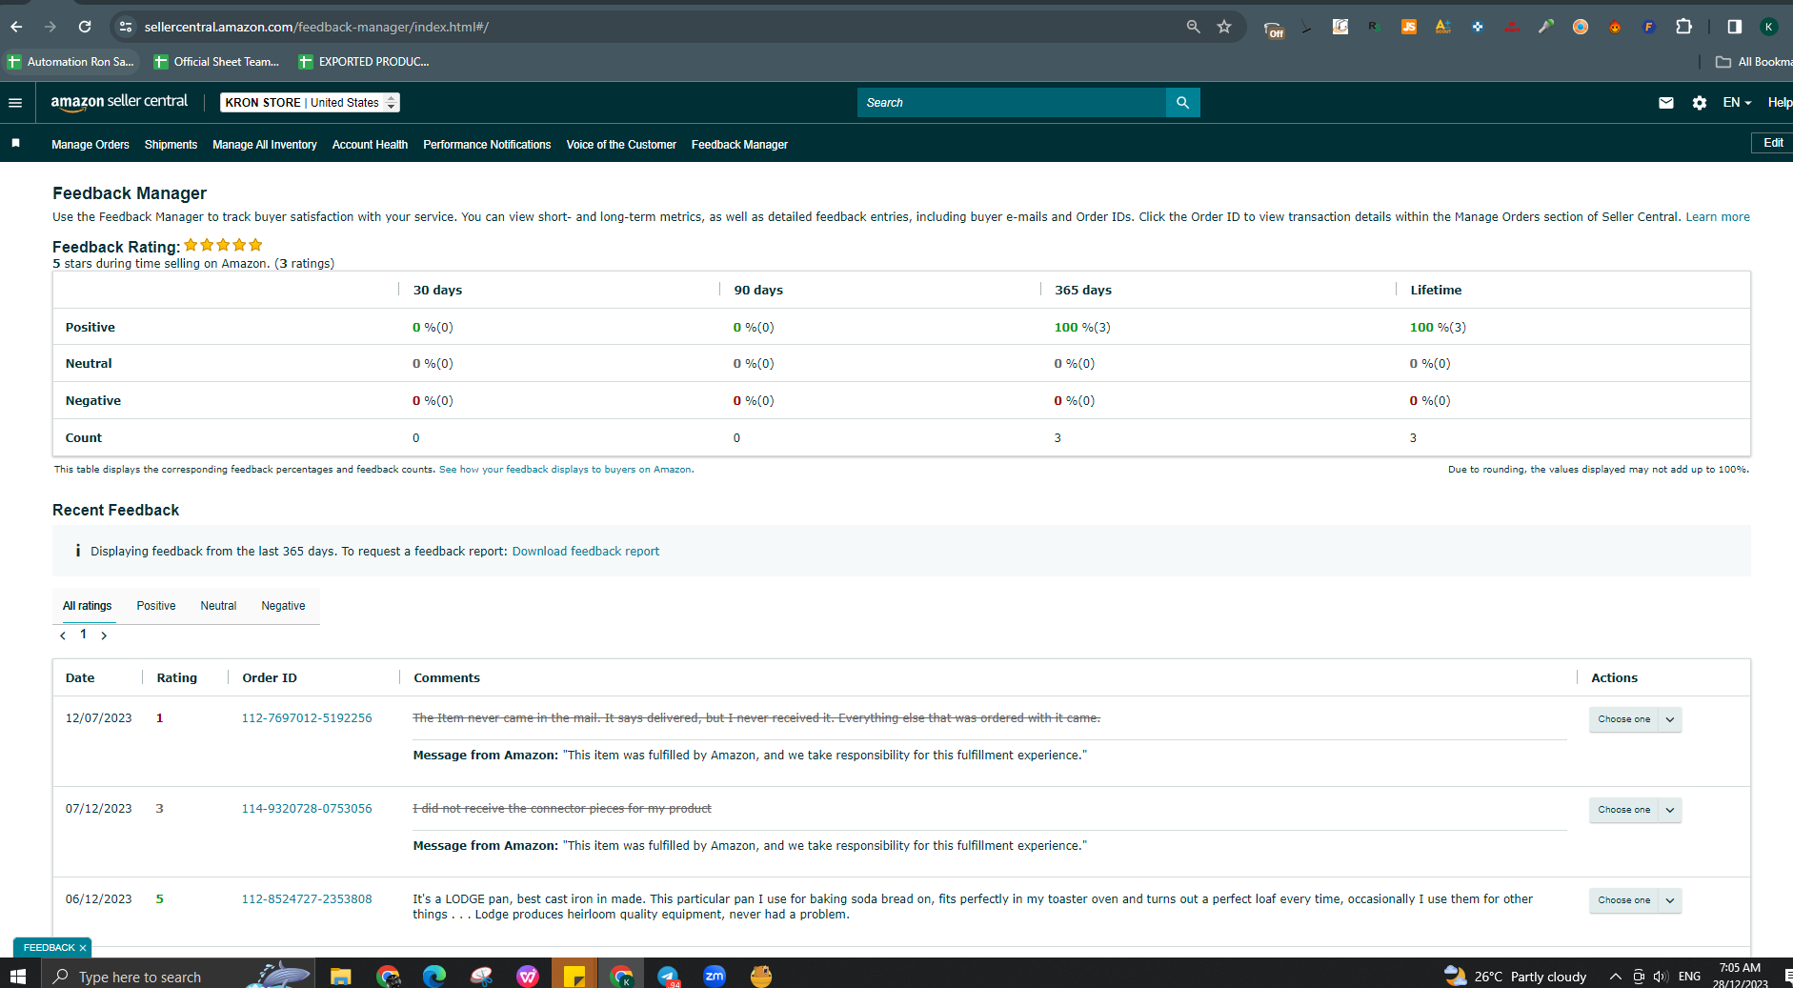Image resolution: width=1793 pixels, height=988 pixels.
Task: Open Choose one action for the 06/12/2023 feedback
Action: point(1635,900)
